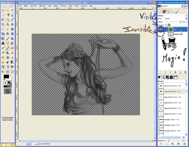This screenshot has height=147, width=189.
Task: Select the Eraser tool
Action: (x=12, y=48)
